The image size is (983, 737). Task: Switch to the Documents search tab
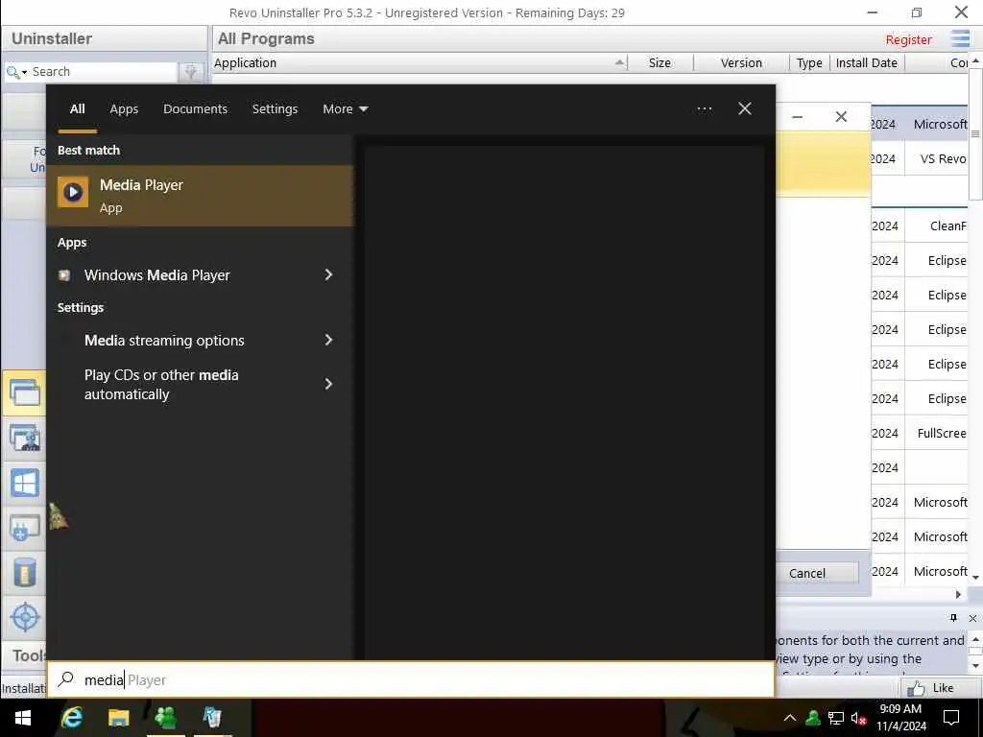[x=195, y=109]
